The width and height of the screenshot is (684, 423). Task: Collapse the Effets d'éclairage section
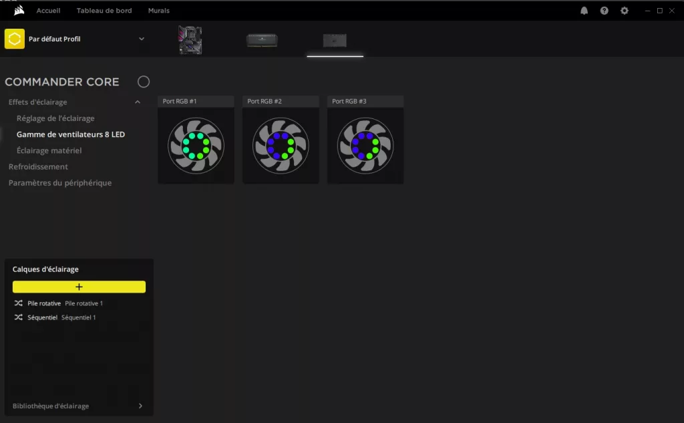pyautogui.click(x=138, y=102)
